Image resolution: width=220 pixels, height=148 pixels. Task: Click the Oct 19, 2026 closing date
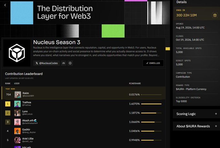click(190, 40)
